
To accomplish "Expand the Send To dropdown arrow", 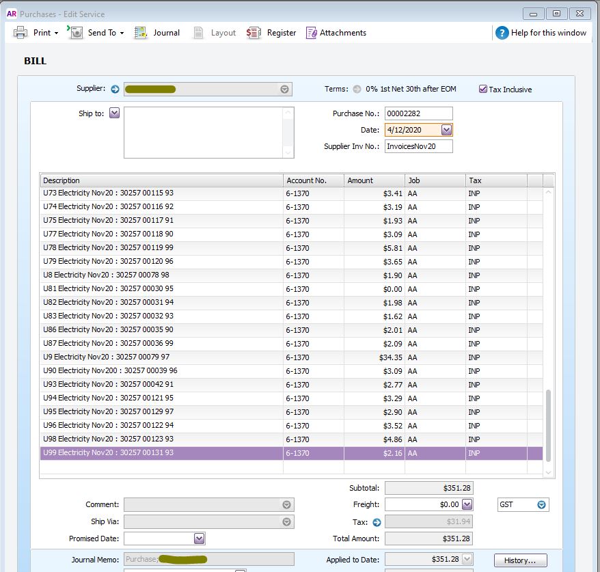I will pos(122,33).
